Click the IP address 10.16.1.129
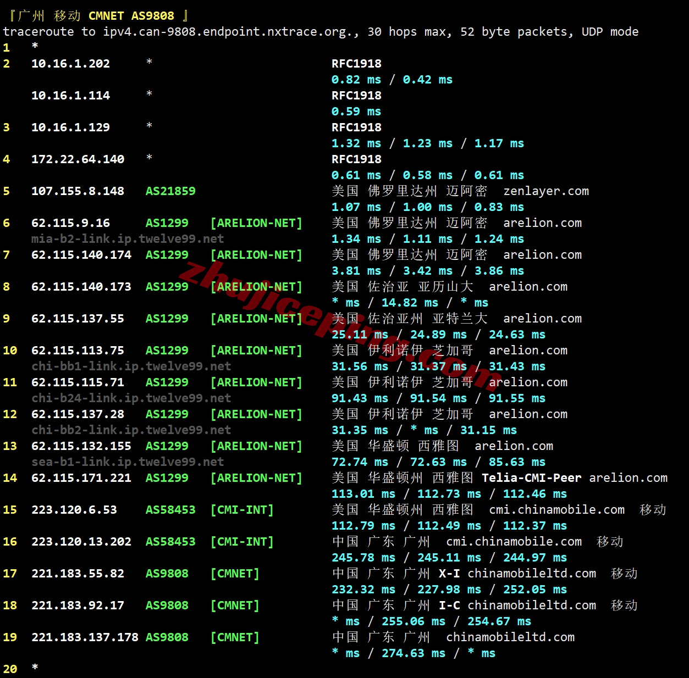Image resolution: width=689 pixels, height=678 pixels. coord(70,127)
